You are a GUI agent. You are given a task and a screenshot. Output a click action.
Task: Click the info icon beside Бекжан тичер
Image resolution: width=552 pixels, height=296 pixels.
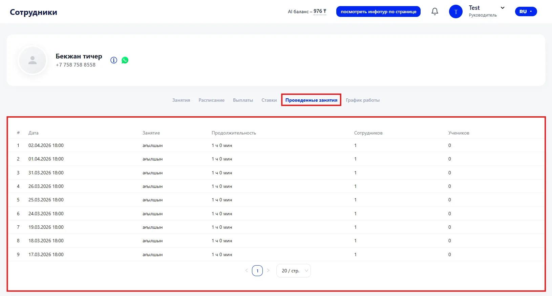tap(114, 60)
